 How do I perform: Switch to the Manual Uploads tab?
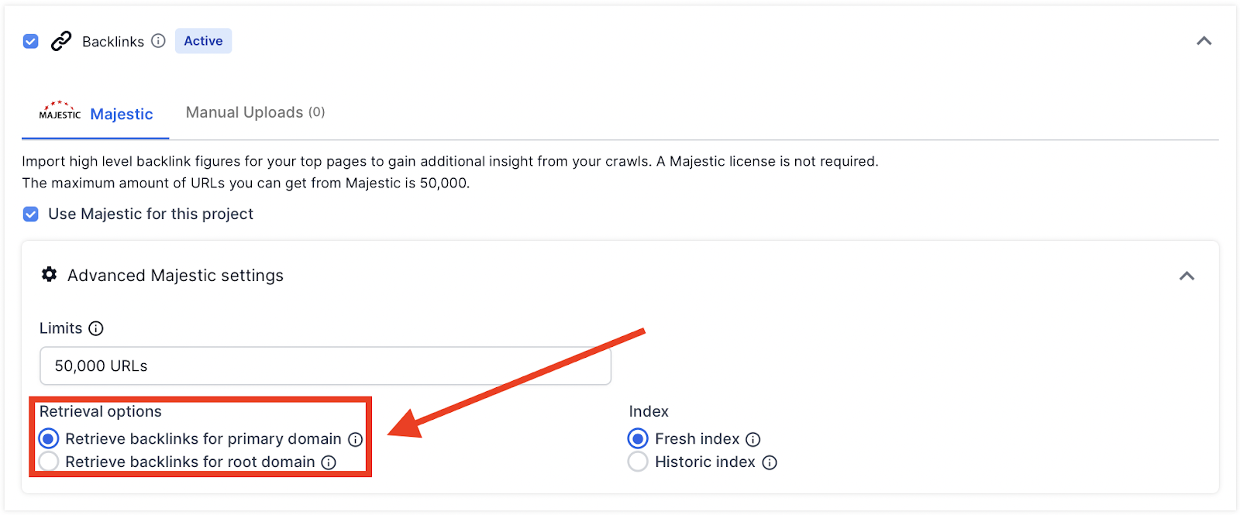pos(255,112)
